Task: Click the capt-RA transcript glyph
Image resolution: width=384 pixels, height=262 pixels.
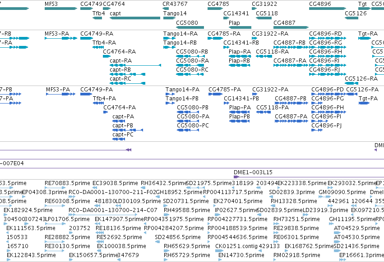Action: (135, 65)
